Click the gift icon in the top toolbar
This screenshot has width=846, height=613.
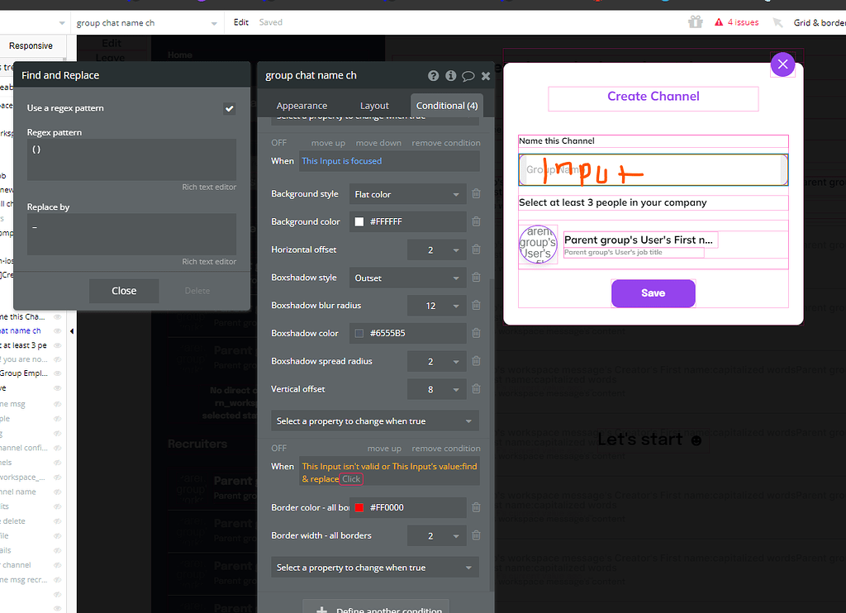pos(696,22)
